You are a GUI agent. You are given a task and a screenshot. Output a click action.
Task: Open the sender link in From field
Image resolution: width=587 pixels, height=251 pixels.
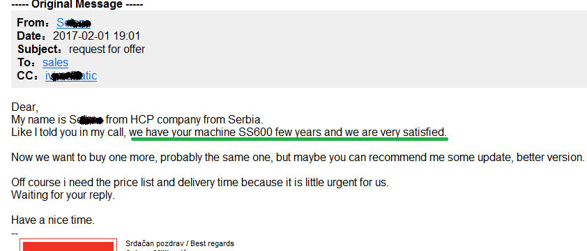(73, 23)
